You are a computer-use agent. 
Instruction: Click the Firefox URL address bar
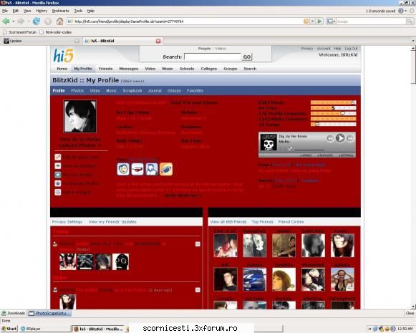coord(185,21)
